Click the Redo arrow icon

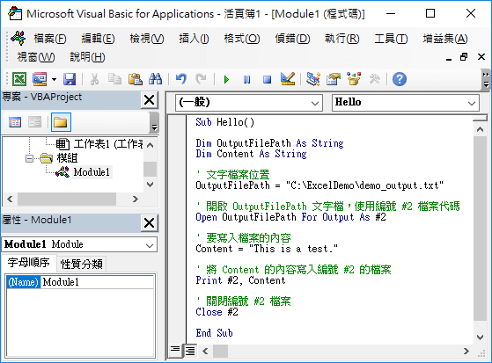pyautogui.click(x=201, y=79)
